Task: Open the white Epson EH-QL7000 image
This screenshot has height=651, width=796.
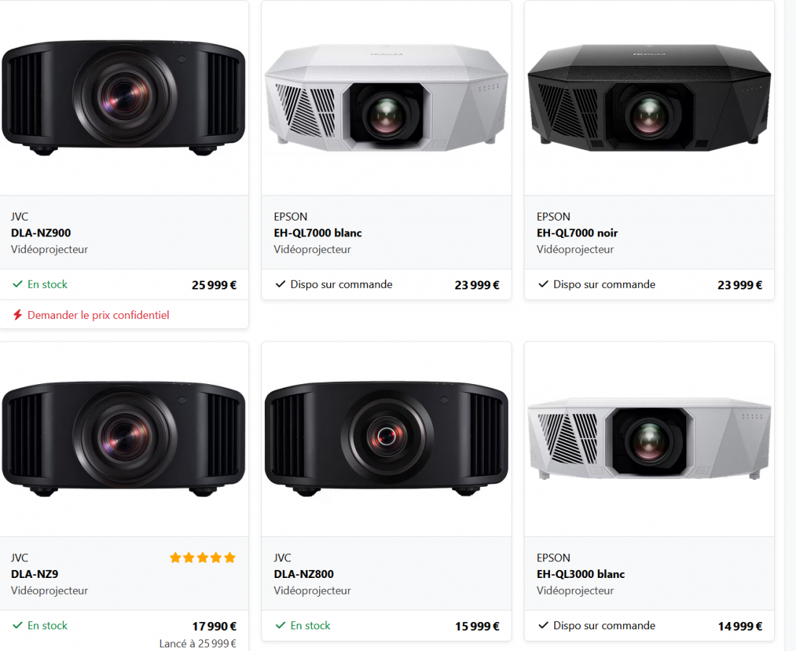Action: [x=386, y=98]
